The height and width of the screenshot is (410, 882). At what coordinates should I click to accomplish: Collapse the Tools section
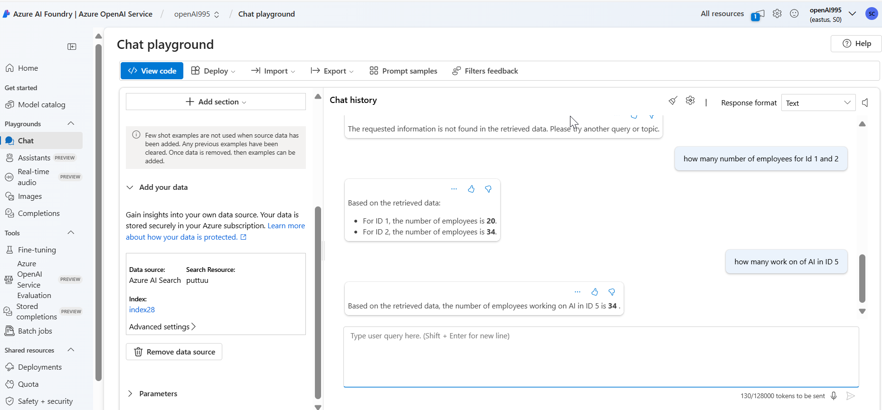pyautogui.click(x=71, y=233)
